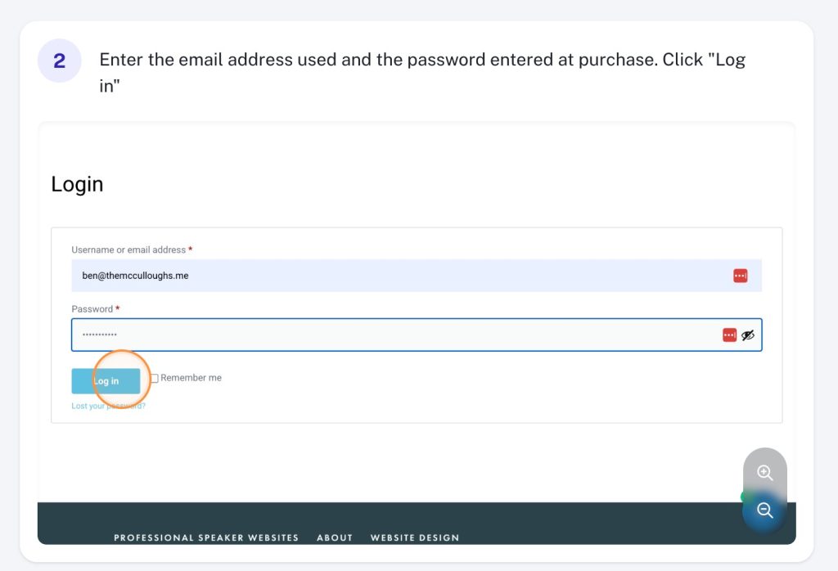Open the About menu item
Viewport: 838px width, 571px height.
(x=335, y=537)
